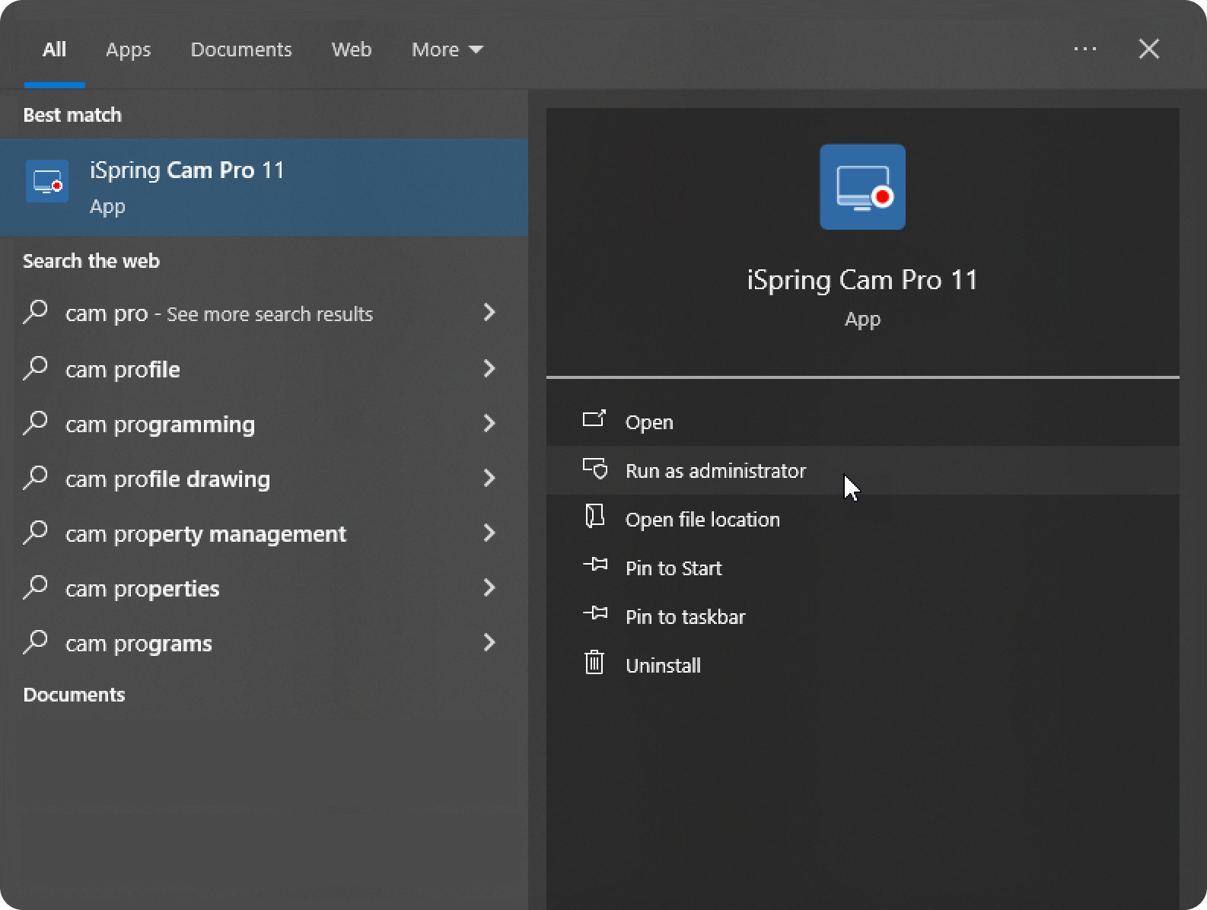This screenshot has height=910, width=1207.
Task: Close the search panel with the X
Action: 1149,49
